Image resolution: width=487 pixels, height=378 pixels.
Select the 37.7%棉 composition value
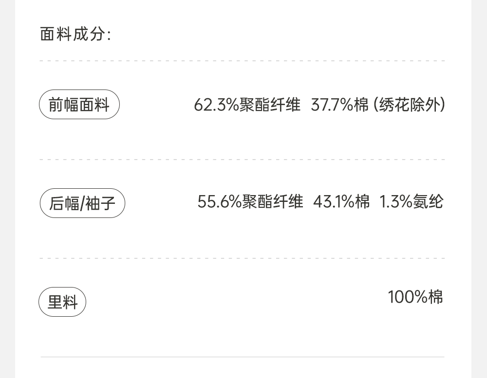339,105
